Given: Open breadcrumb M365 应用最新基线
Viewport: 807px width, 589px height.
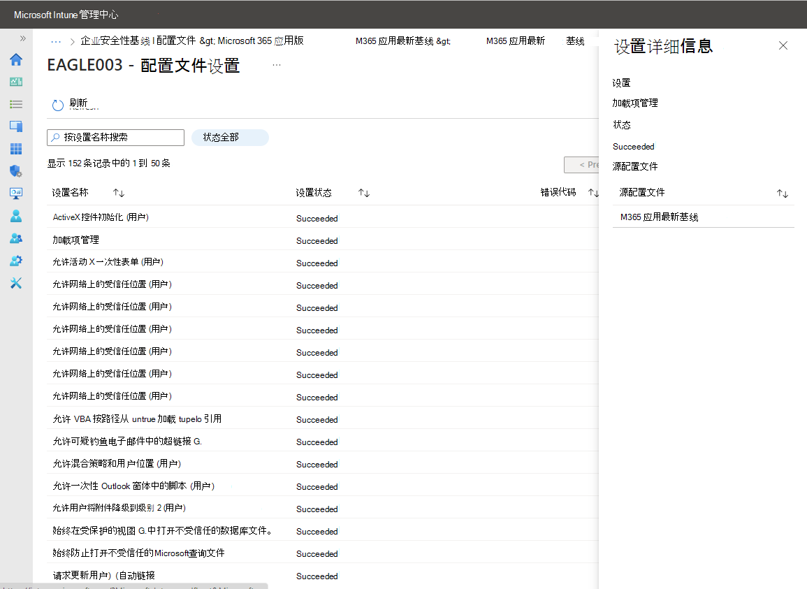Looking at the screenshot, I should (403, 41).
